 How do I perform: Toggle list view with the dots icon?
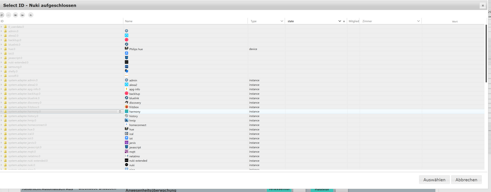[x=8, y=15]
